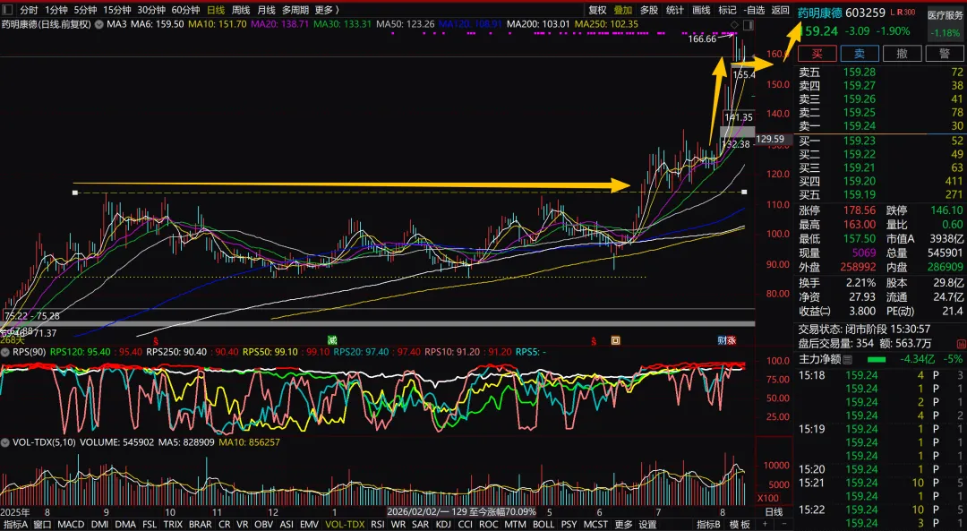Toggle the panel layout icon before 分时
The image size is (967, 531).
point(7,10)
